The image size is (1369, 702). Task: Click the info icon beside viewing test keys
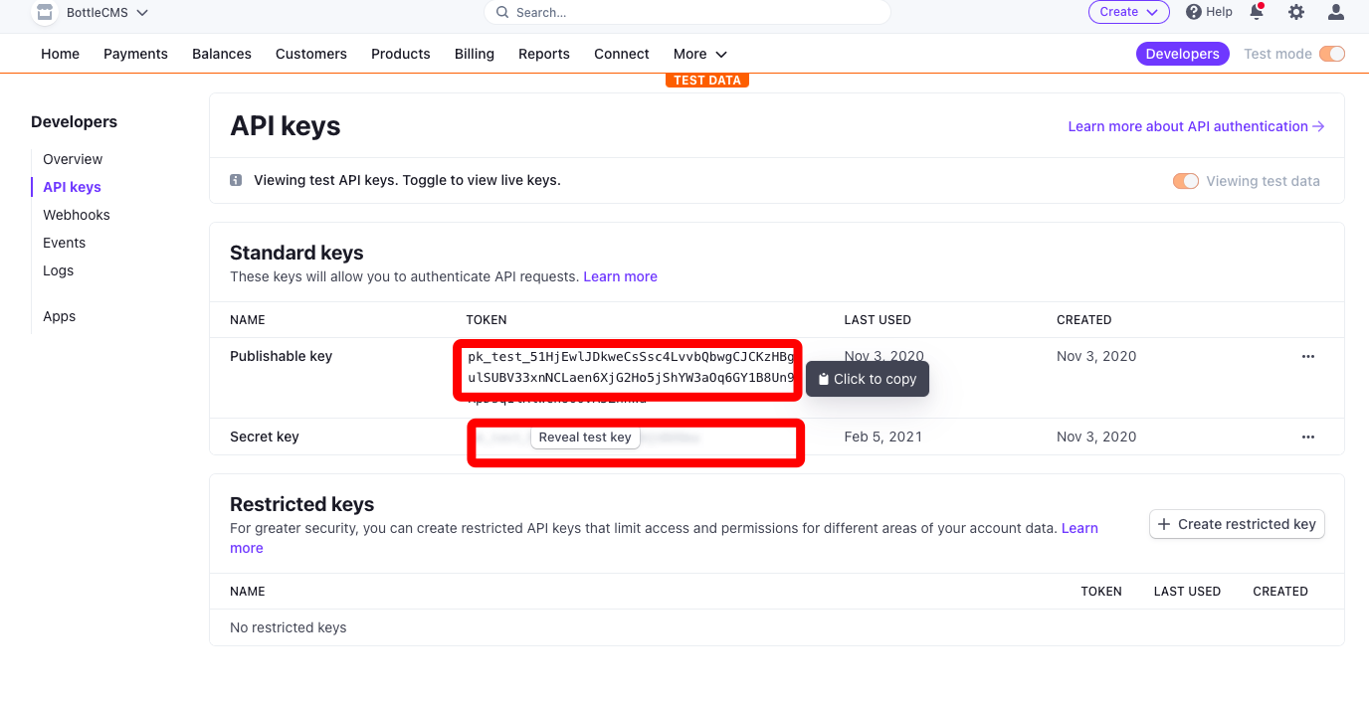click(236, 181)
